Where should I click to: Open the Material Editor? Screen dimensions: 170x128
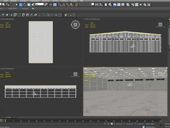tap(128, 5)
